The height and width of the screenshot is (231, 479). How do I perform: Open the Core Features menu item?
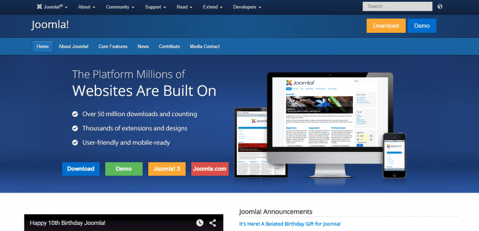click(x=113, y=46)
